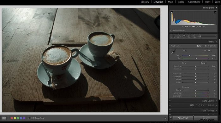The height and width of the screenshot is (123, 221).
Task: Apply the green color label
Action: point(18,118)
